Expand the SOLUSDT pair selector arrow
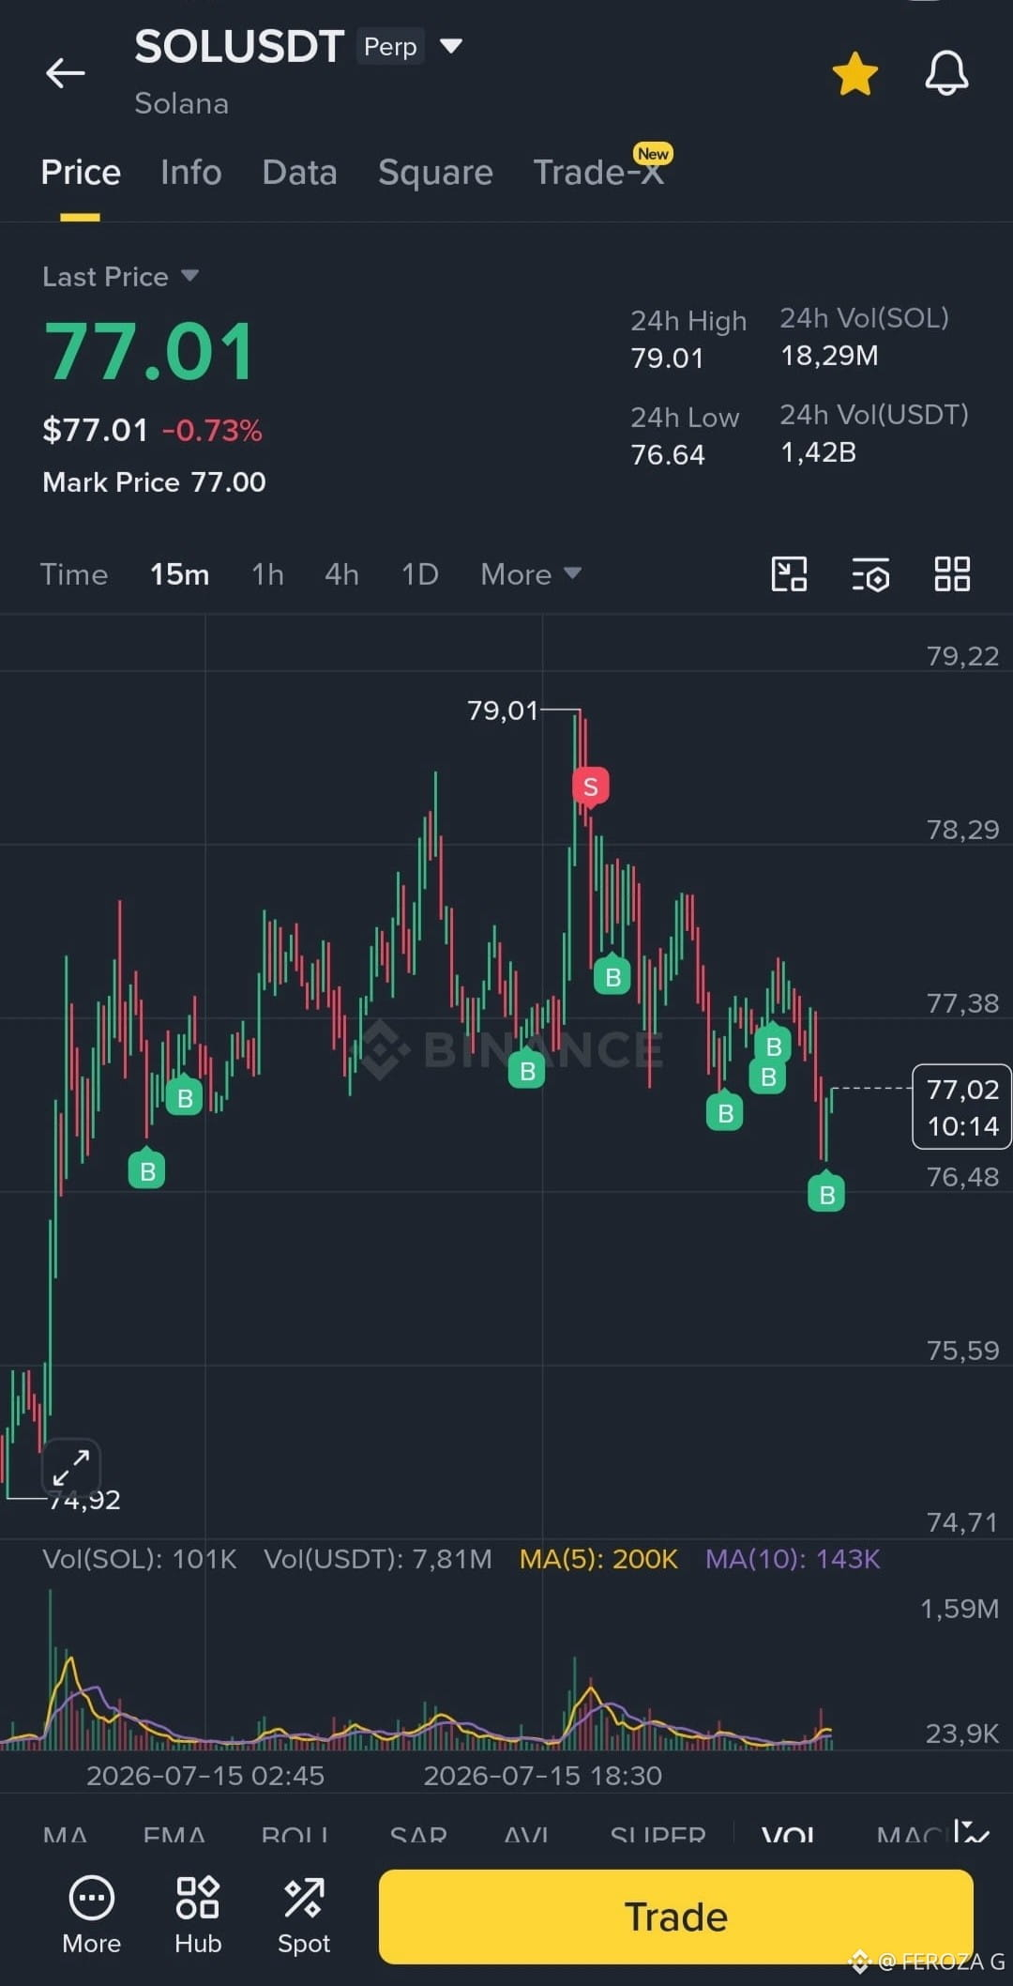Screen dimensions: 1013x1986 [x=451, y=46]
